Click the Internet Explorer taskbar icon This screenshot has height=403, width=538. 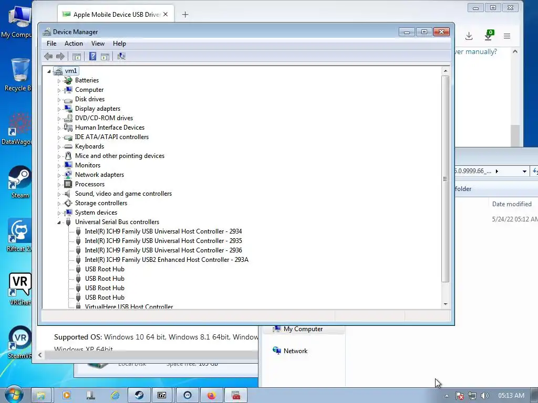[x=115, y=396]
